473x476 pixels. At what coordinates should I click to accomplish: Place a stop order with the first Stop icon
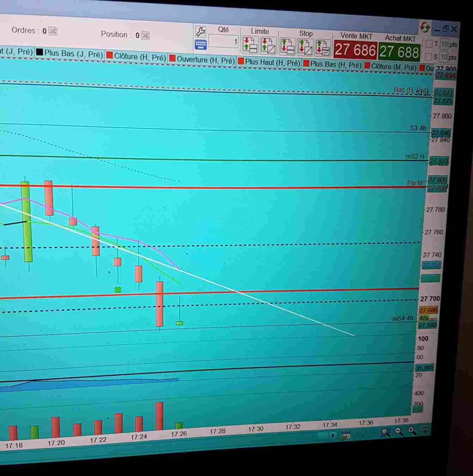click(288, 46)
